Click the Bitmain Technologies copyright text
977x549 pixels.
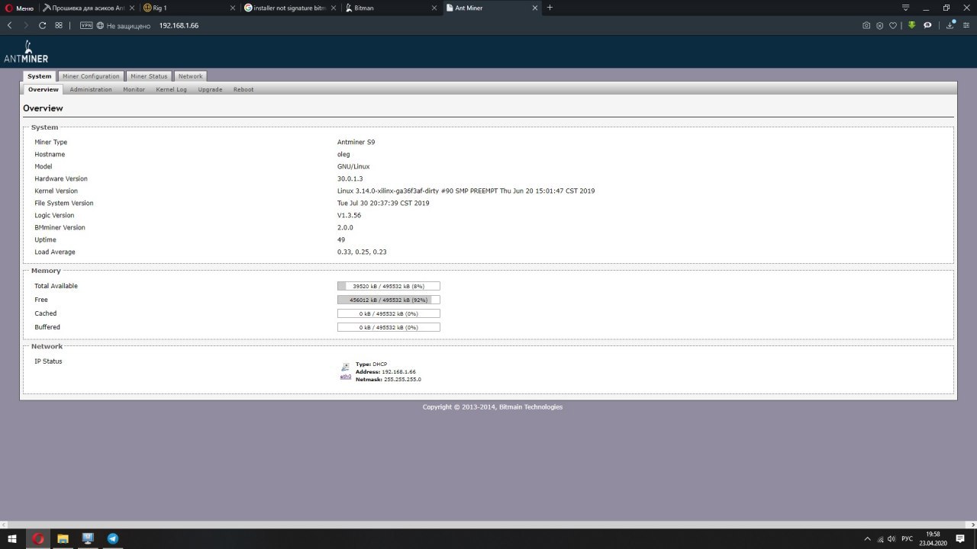[x=492, y=407]
